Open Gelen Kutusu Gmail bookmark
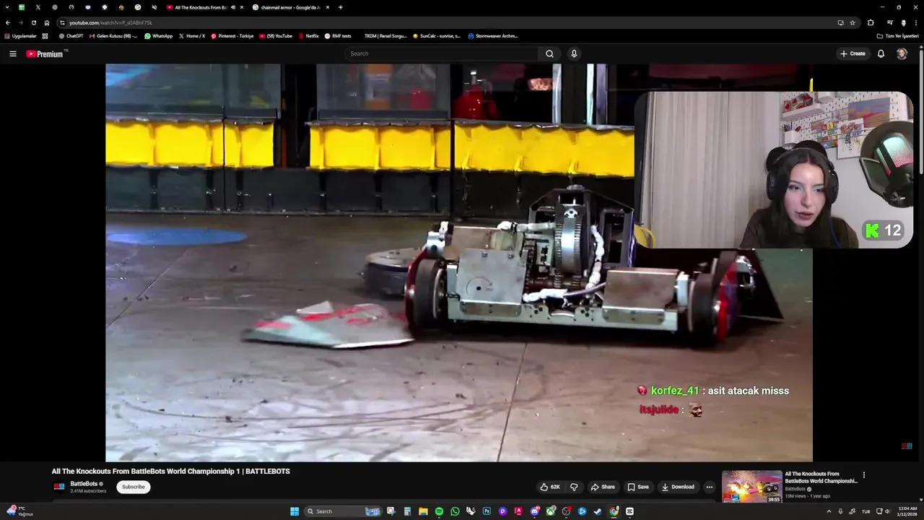Viewport: 924px width, 520px height. 113,35
